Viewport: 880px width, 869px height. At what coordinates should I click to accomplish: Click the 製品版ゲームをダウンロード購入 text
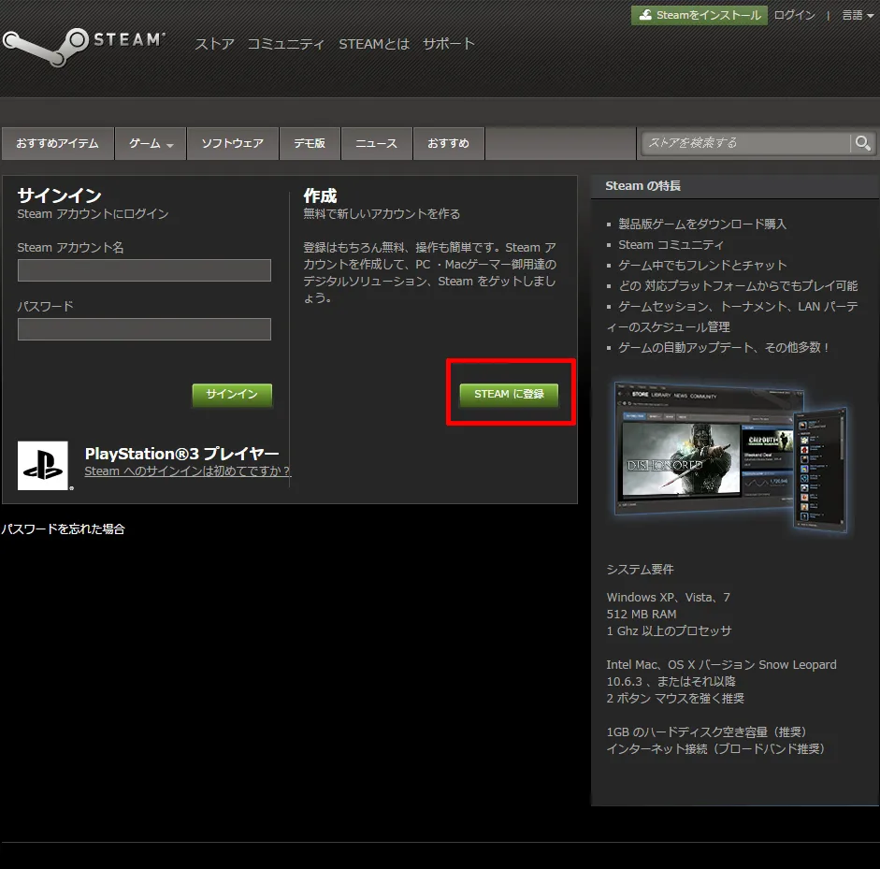pyautogui.click(x=702, y=224)
